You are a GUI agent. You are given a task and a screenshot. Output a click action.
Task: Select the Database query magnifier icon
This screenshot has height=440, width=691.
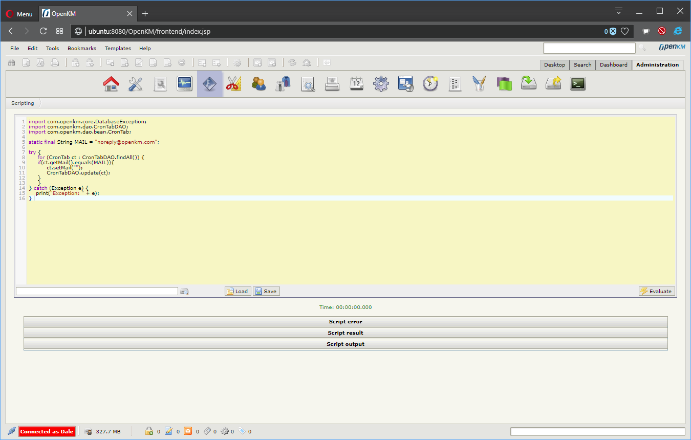click(x=308, y=83)
